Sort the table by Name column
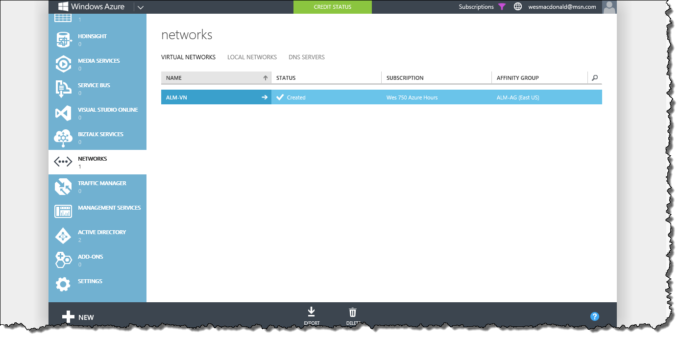Image resolution: width=681 pixels, height=338 pixels. (x=216, y=78)
